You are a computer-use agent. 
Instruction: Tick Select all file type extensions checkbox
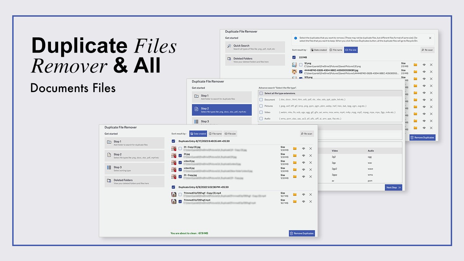tap(261, 93)
